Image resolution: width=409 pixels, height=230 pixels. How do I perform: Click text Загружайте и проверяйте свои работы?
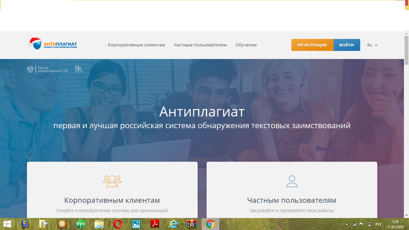292,211
